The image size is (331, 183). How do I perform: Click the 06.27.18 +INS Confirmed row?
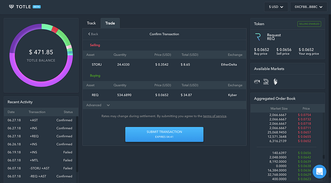coord(40,128)
